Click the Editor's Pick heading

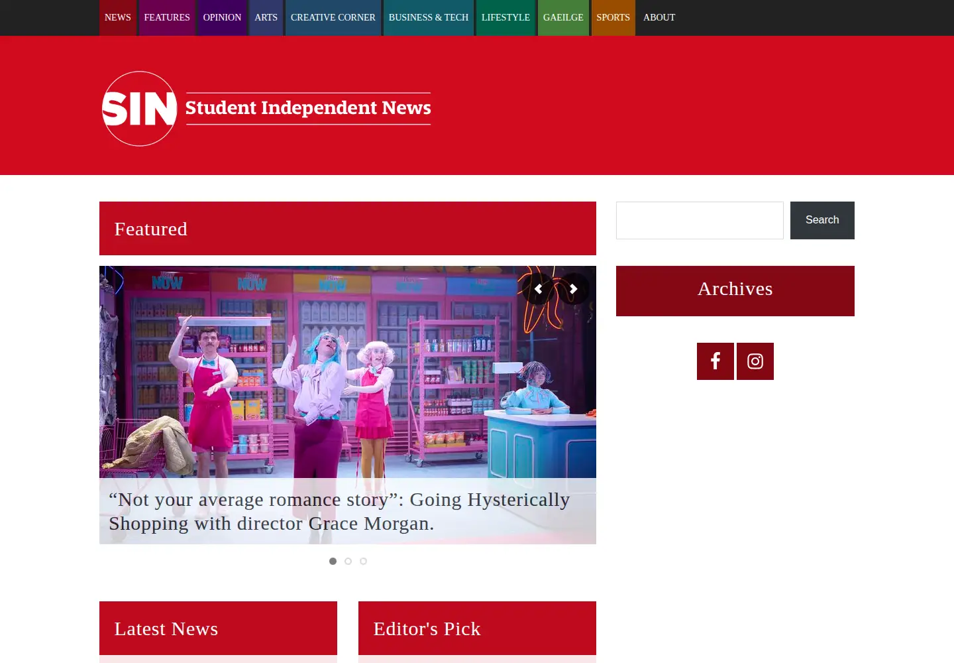tap(427, 629)
